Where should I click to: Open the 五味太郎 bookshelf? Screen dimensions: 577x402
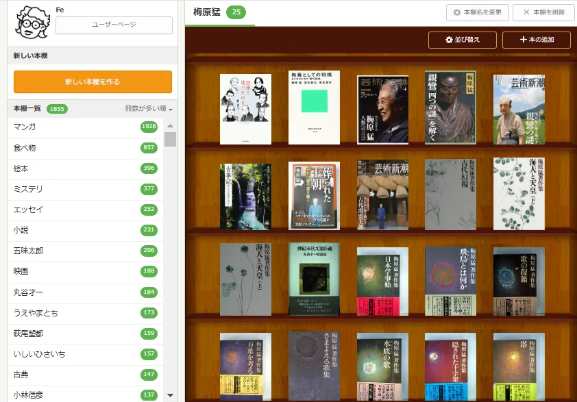(x=85, y=251)
